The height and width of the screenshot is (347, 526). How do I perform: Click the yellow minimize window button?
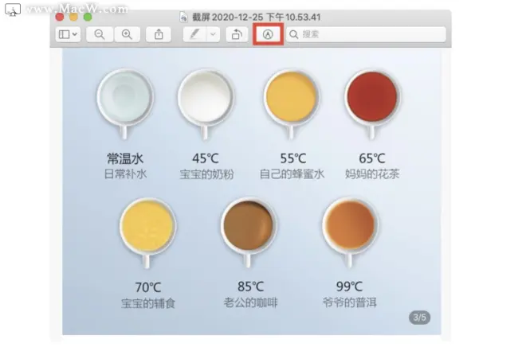click(73, 17)
